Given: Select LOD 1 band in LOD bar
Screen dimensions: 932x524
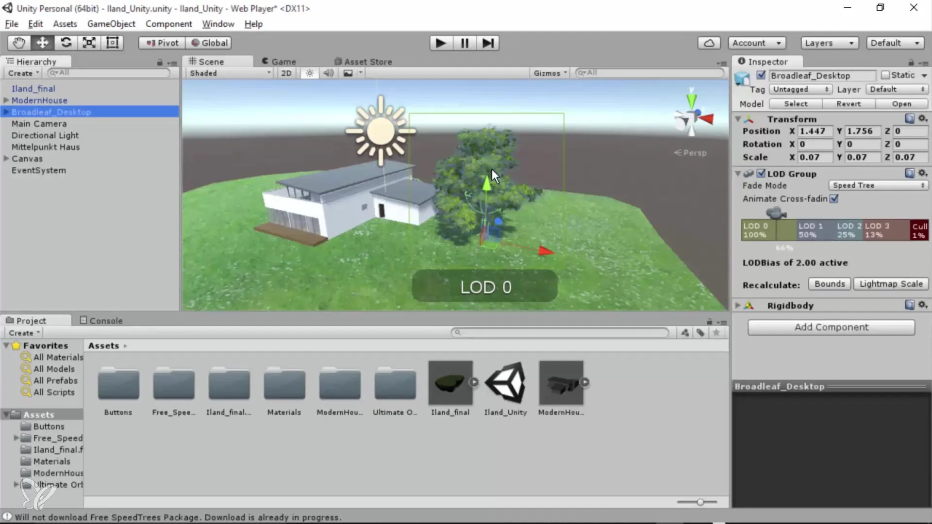Looking at the screenshot, I should 815,230.
